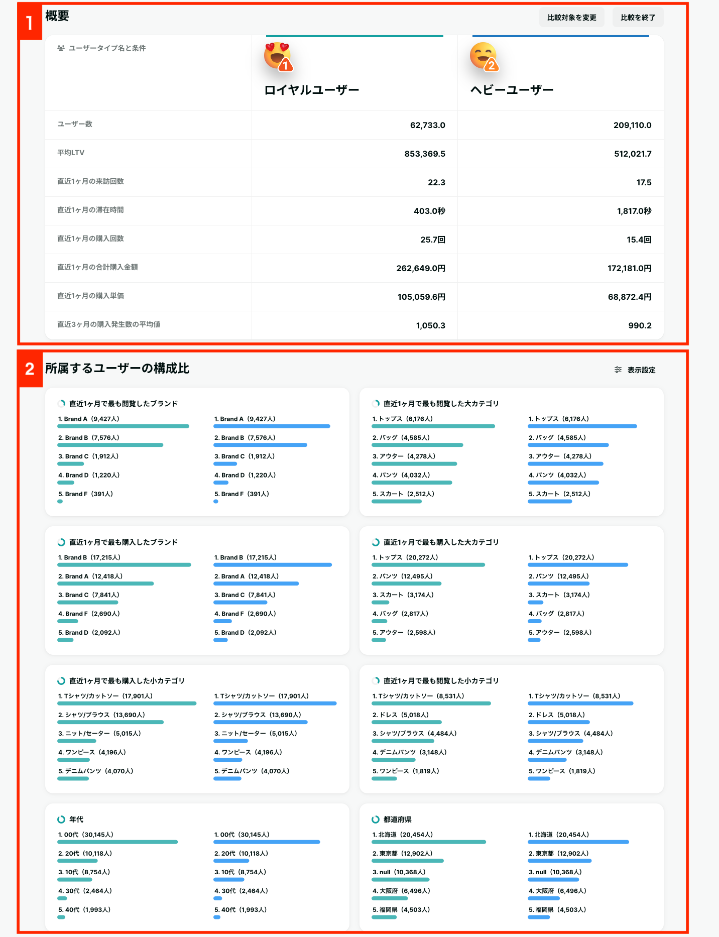This screenshot has width=719, height=937.
Task: Click 3. null (10,368人) in the blue column
Action: pos(555,872)
